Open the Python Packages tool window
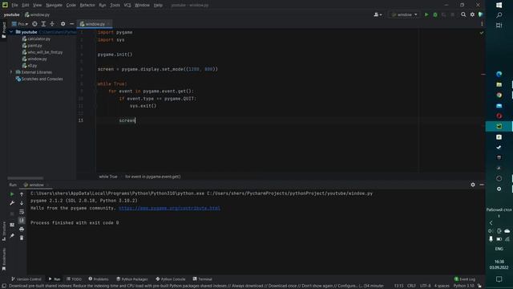This screenshot has width=513, height=289. (132, 279)
